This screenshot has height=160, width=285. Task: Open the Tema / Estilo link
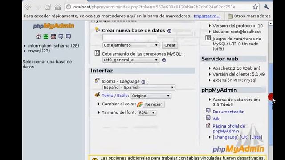pyautogui.click(x=115, y=96)
